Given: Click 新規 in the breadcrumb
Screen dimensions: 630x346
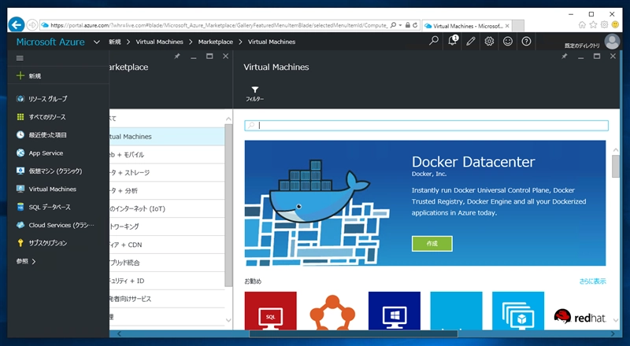Looking at the screenshot, I should pos(114,42).
